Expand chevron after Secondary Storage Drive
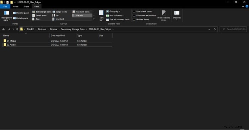This screenshot has width=249, height=130. click(x=87, y=29)
